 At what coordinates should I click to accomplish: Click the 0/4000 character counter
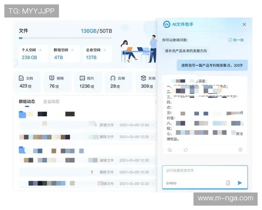171,183
